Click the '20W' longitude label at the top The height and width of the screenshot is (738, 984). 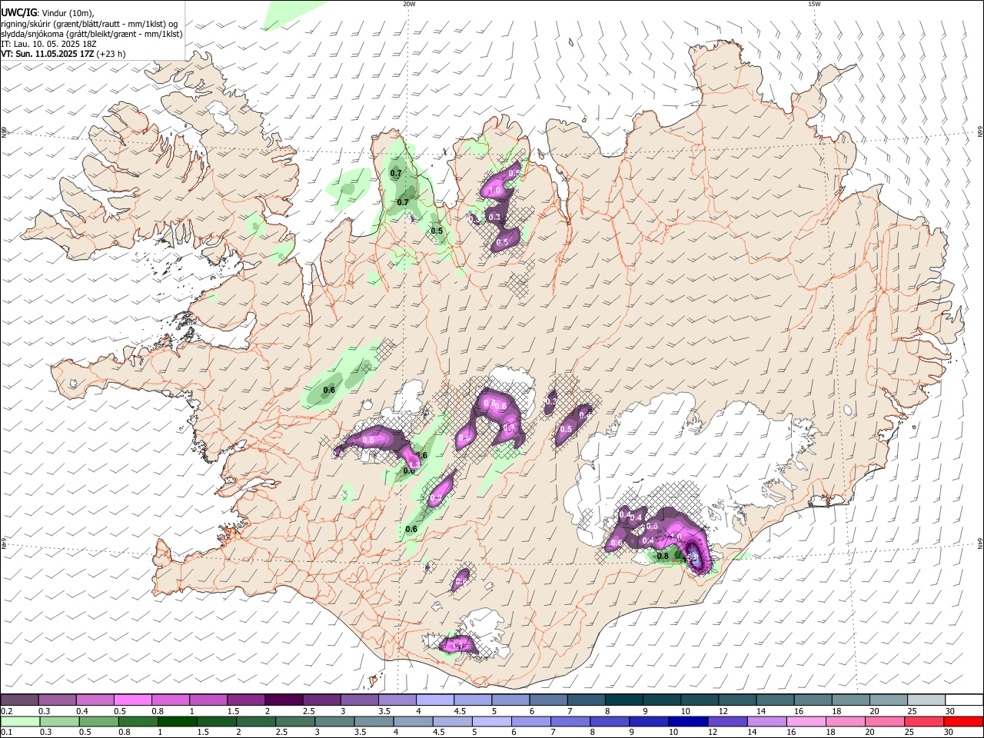coord(409,4)
